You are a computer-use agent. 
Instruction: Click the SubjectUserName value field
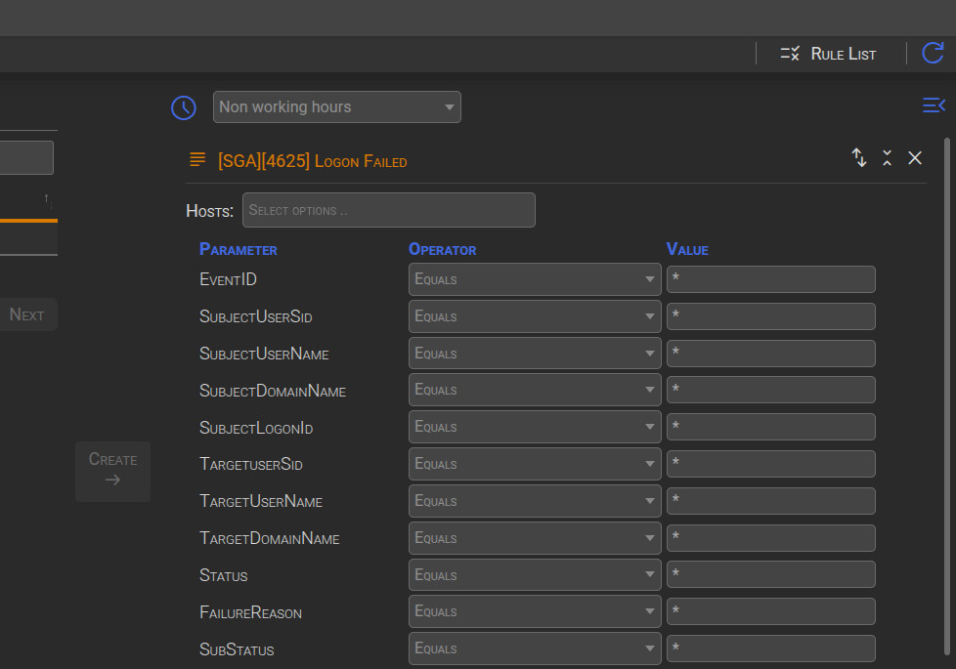[770, 354]
